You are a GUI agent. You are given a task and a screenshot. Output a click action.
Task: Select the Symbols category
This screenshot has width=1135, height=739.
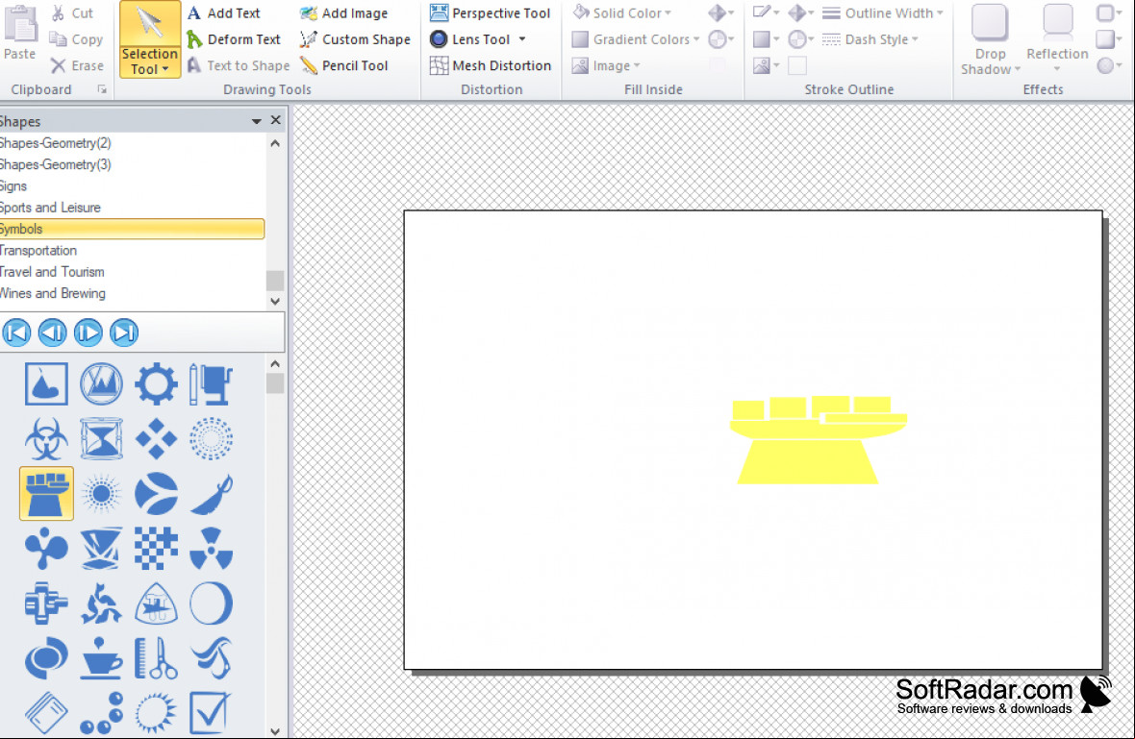click(x=133, y=230)
